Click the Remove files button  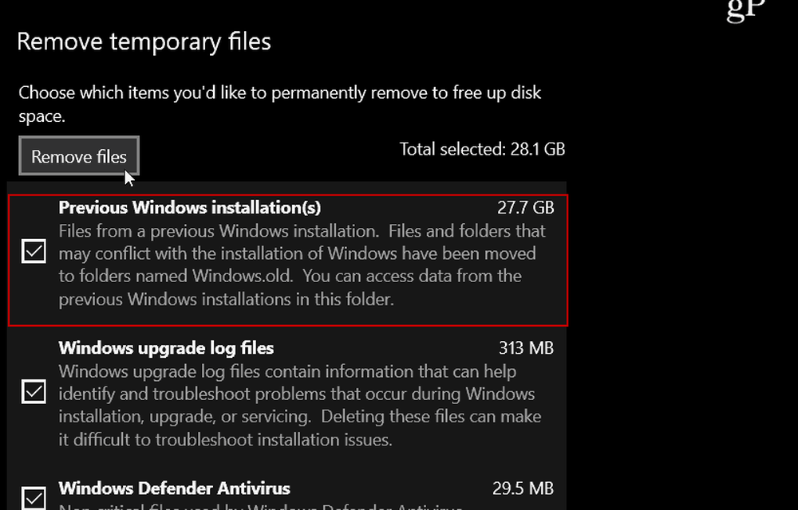[78, 157]
